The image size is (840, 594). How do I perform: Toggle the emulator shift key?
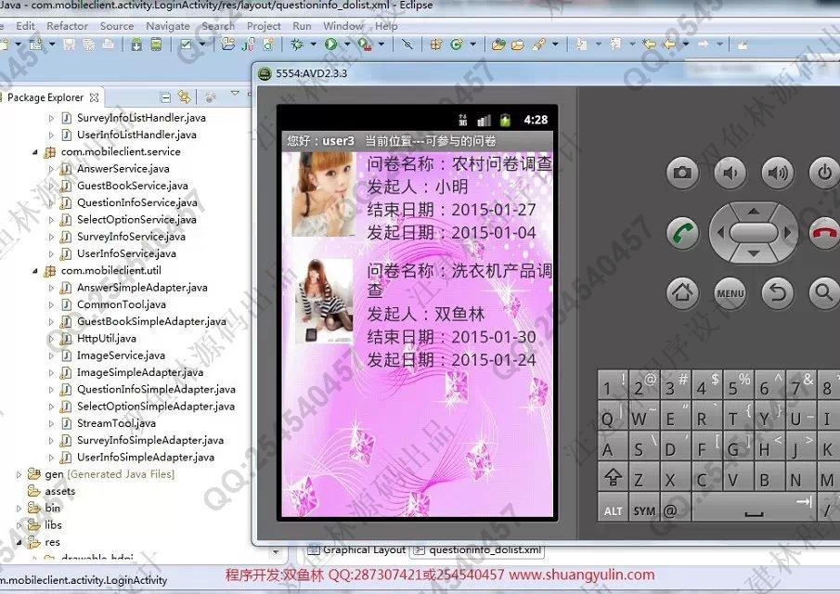tap(613, 478)
